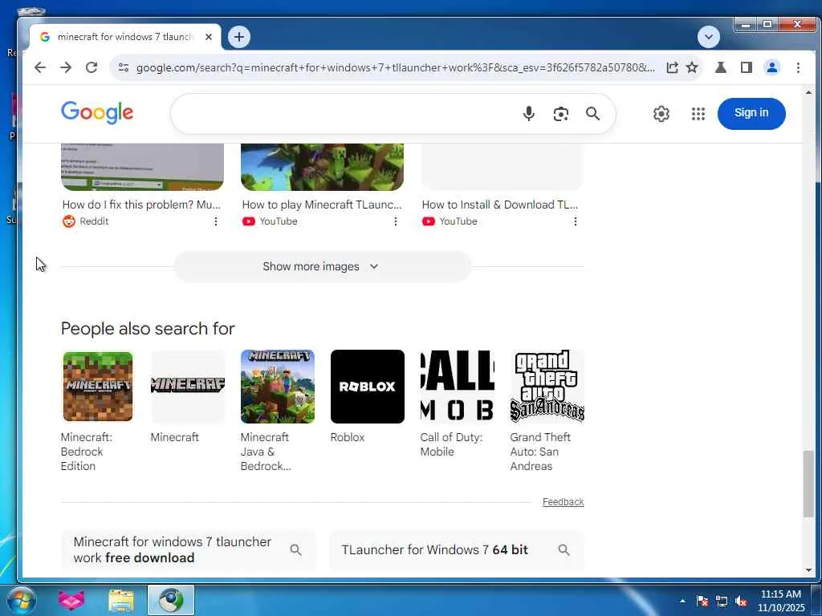Select Minecraft: Bedrock Edition card
The width and height of the screenshot is (822, 616).
(x=97, y=411)
